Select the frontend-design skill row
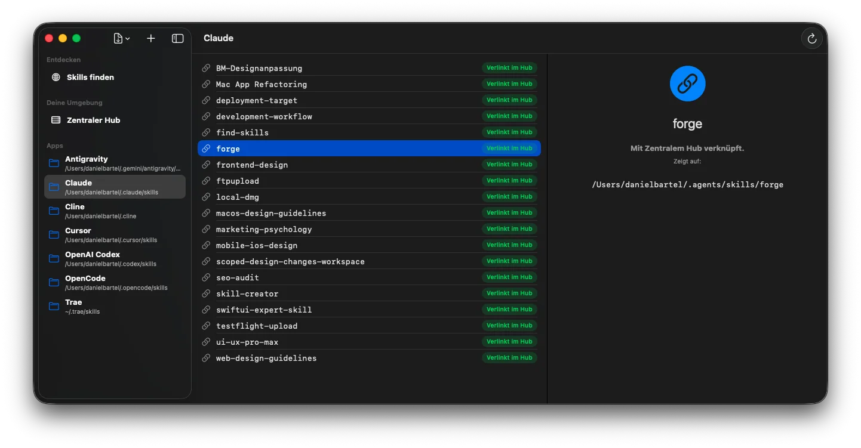Viewport: 861px width, 448px height. [x=252, y=165]
